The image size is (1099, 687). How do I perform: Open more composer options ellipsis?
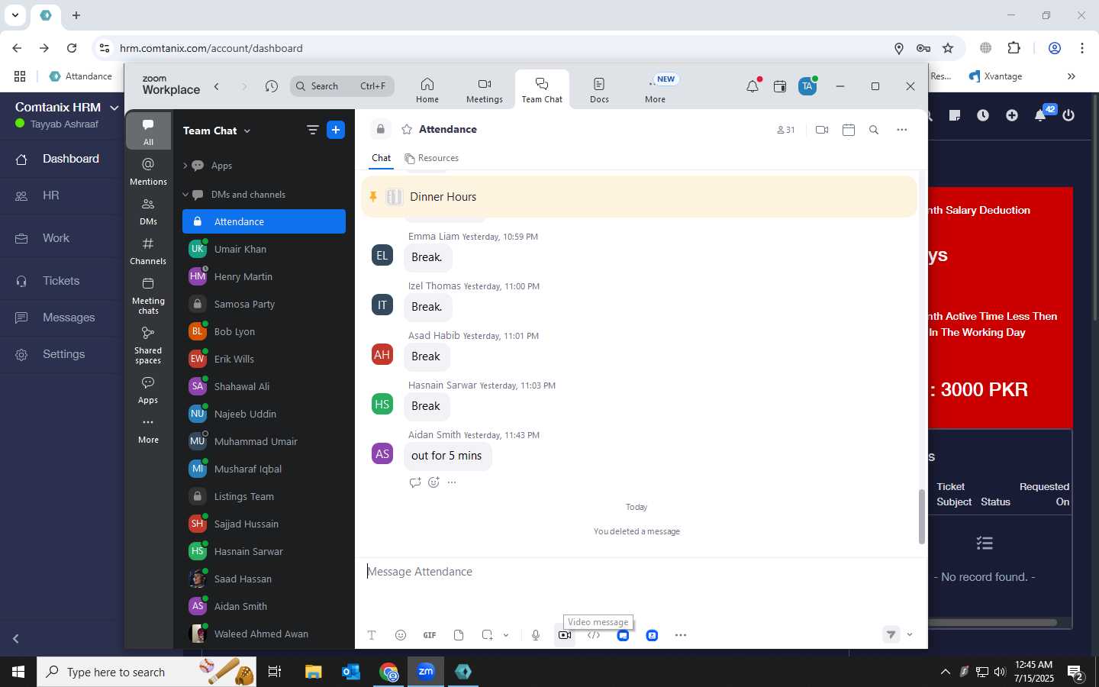681,635
